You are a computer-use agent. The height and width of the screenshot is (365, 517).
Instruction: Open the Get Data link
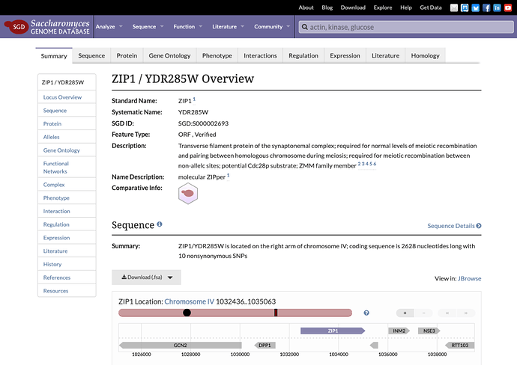[x=431, y=7]
